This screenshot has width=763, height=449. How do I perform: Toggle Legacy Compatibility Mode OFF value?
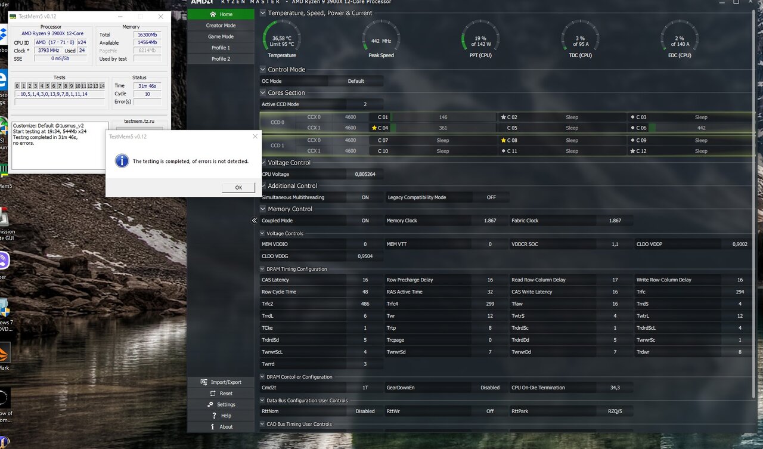point(491,197)
